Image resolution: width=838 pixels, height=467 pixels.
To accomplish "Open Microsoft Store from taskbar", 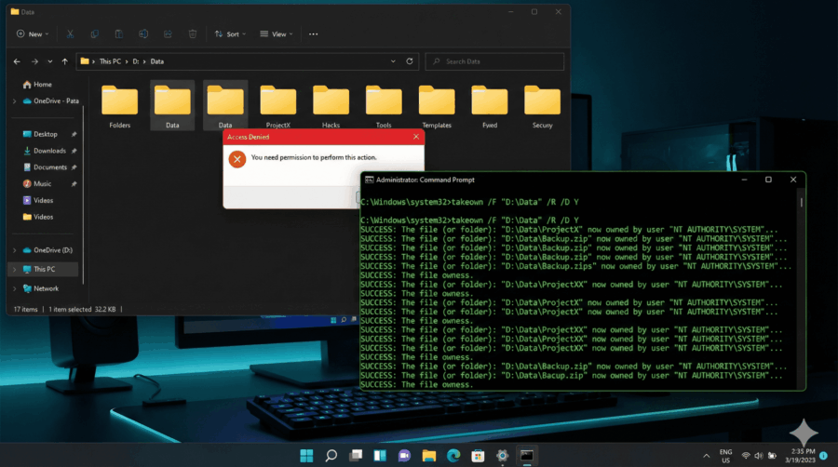I will [478, 455].
